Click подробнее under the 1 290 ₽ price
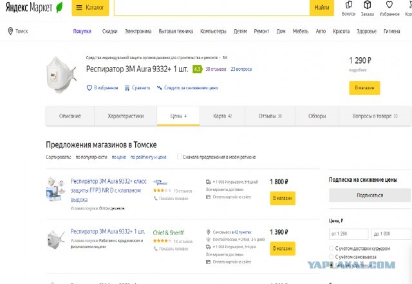The width and height of the screenshot is (412, 284). [357, 70]
